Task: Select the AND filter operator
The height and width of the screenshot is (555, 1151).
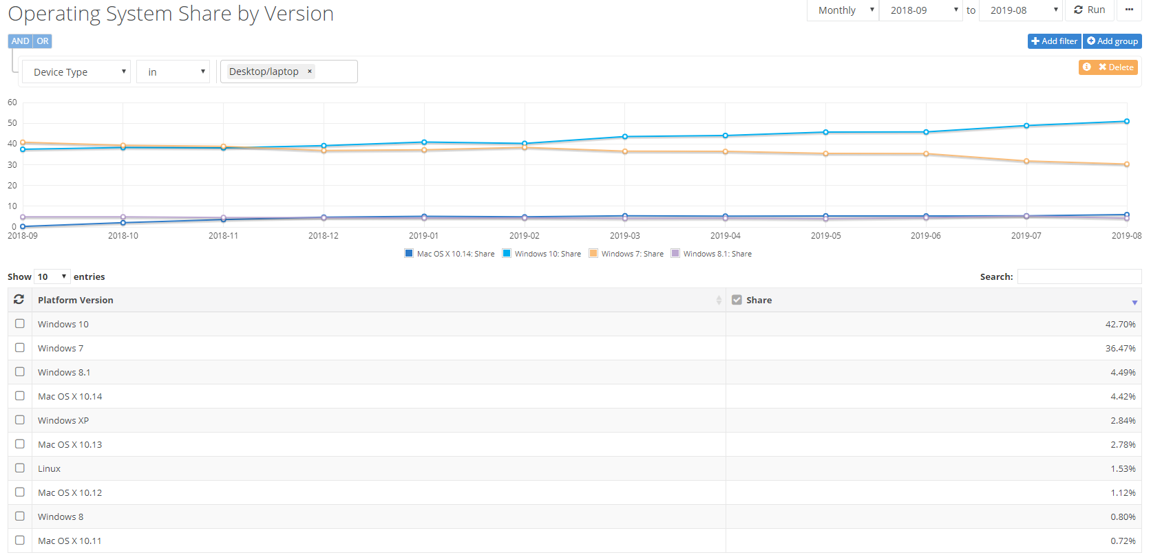Action: [20, 41]
